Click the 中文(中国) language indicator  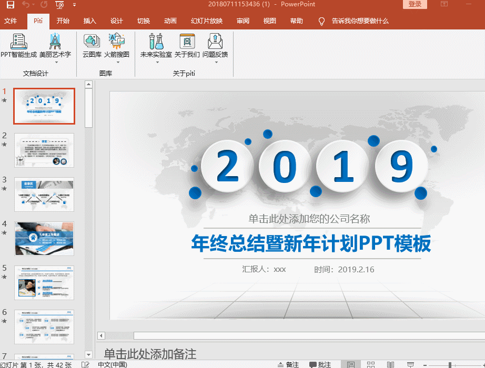click(x=112, y=365)
